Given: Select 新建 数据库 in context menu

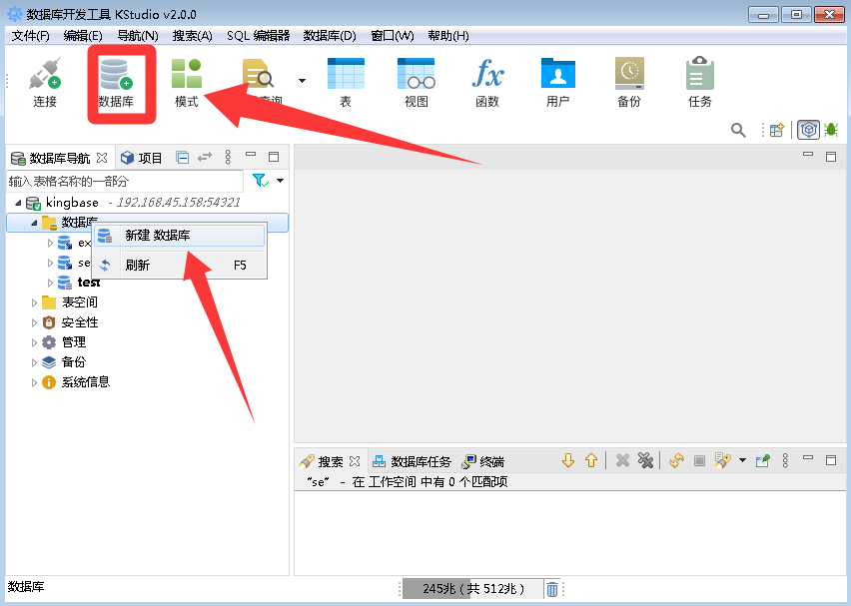Looking at the screenshot, I should point(180,236).
